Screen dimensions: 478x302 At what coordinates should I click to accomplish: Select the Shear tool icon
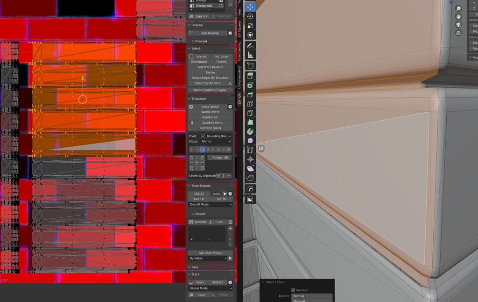[250, 169]
